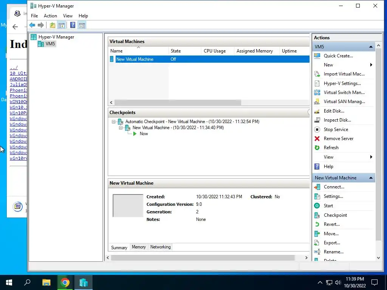This screenshot has height=290, width=387.
Task: Sort by the CPU Usage column header
Action: point(217,51)
